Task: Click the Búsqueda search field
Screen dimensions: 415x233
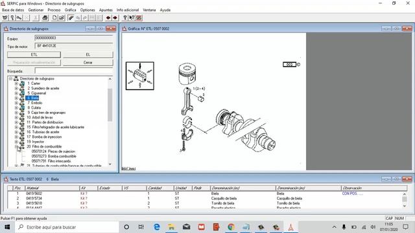Action: tap(74, 71)
